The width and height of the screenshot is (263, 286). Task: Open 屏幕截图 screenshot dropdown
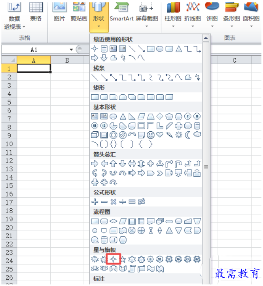(147, 15)
